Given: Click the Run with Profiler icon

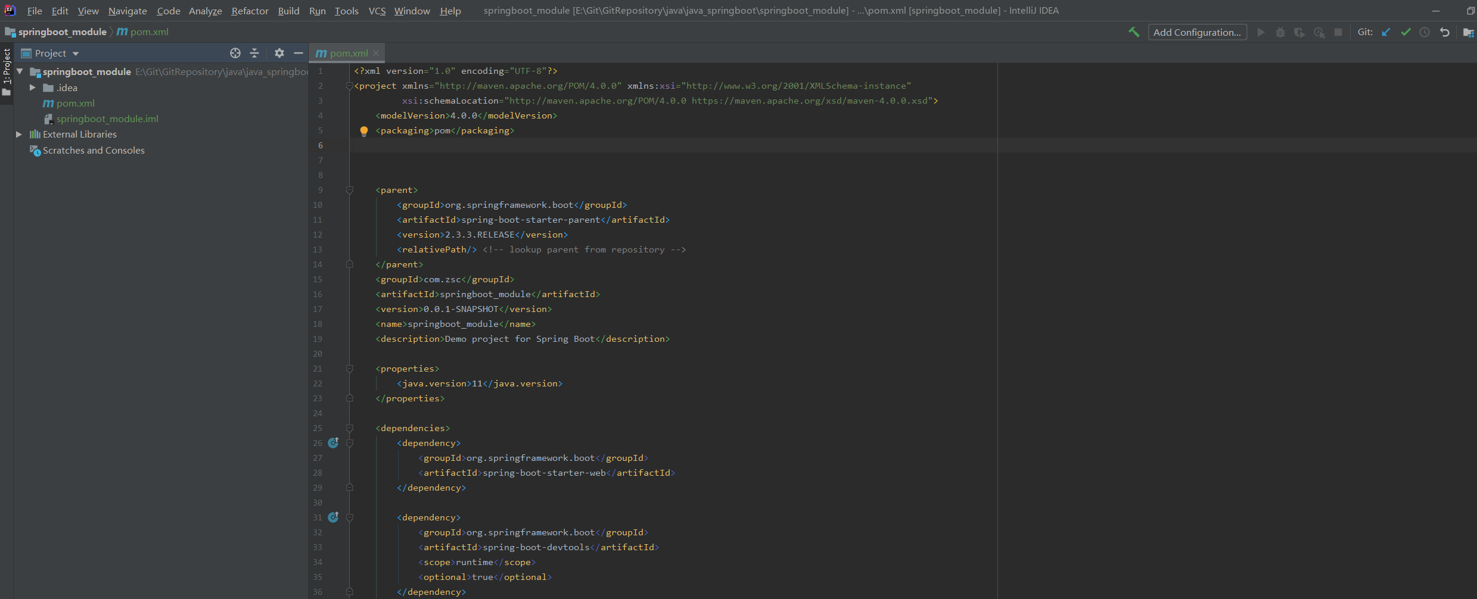Looking at the screenshot, I should 1319,32.
